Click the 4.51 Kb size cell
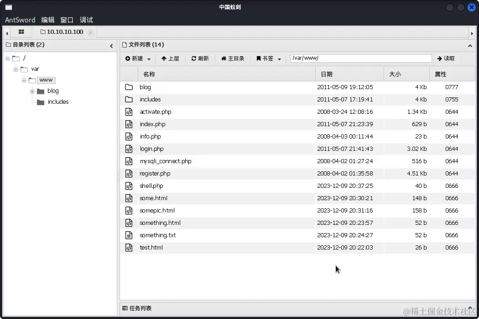This screenshot has height=319, width=479. (x=417, y=173)
